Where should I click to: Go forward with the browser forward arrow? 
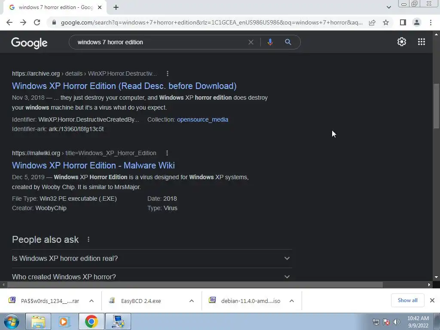click(23, 22)
